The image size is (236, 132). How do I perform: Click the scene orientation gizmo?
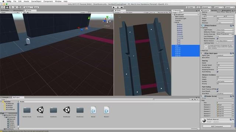(x=107, y=20)
